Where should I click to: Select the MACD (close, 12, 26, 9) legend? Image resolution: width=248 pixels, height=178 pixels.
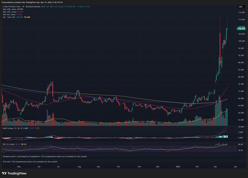coord(12,128)
